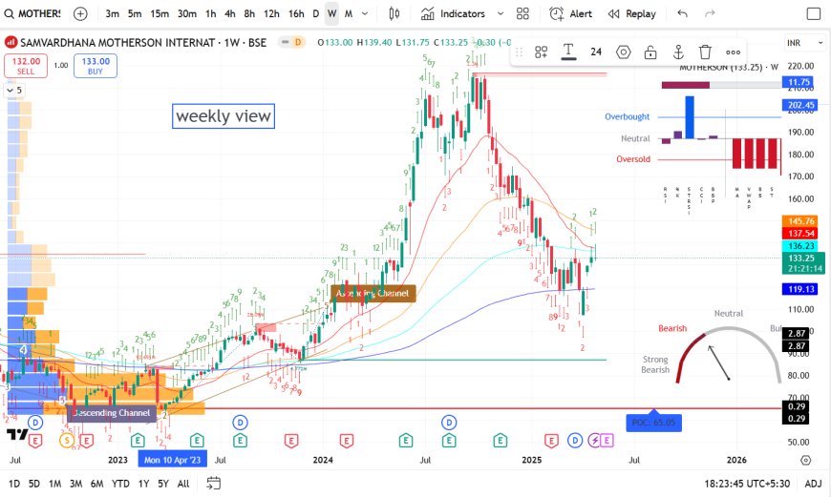Click the undo arrow

(683, 13)
